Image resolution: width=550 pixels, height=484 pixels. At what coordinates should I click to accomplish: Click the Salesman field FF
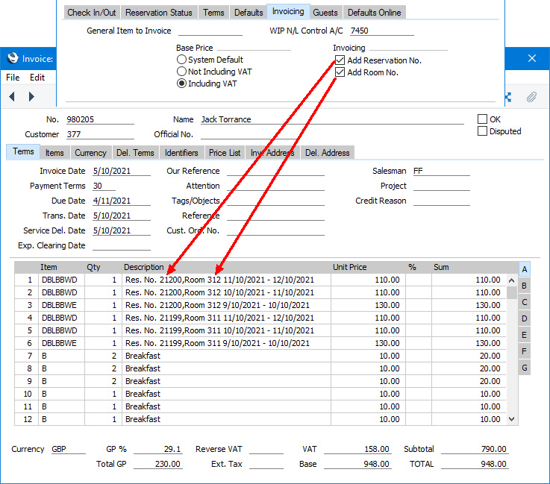pyautogui.click(x=441, y=171)
